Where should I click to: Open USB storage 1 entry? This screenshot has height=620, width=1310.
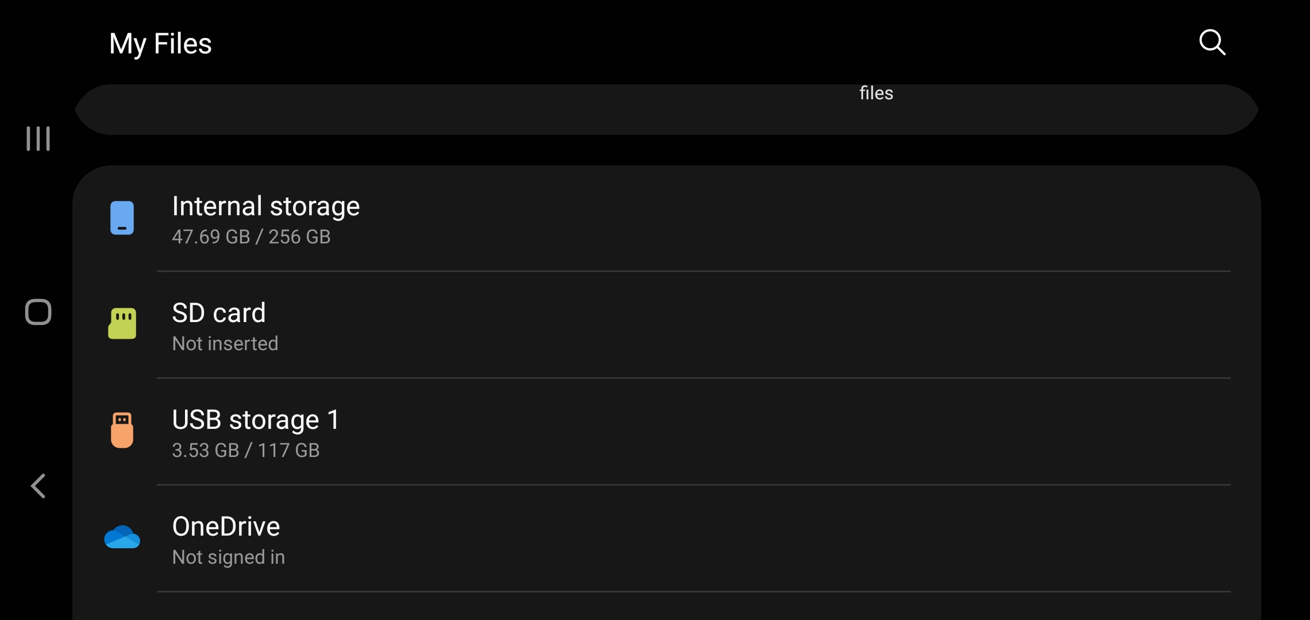click(x=666, y=432)
